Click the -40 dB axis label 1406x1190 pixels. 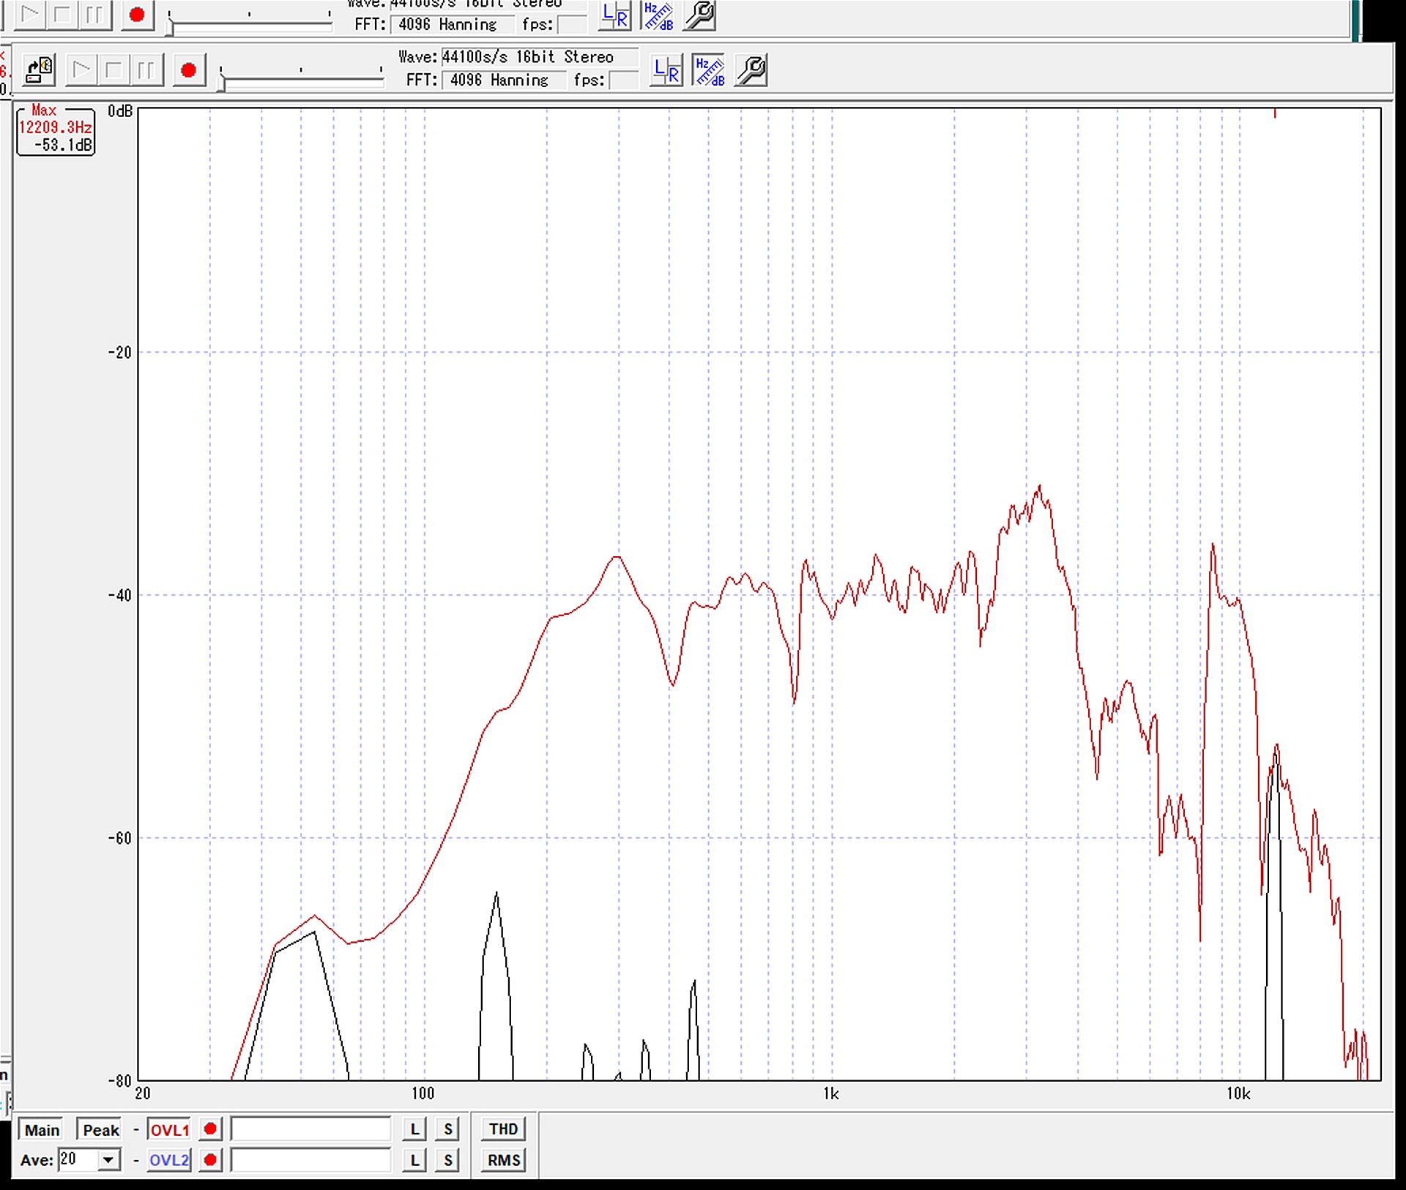tap(120, 595)
